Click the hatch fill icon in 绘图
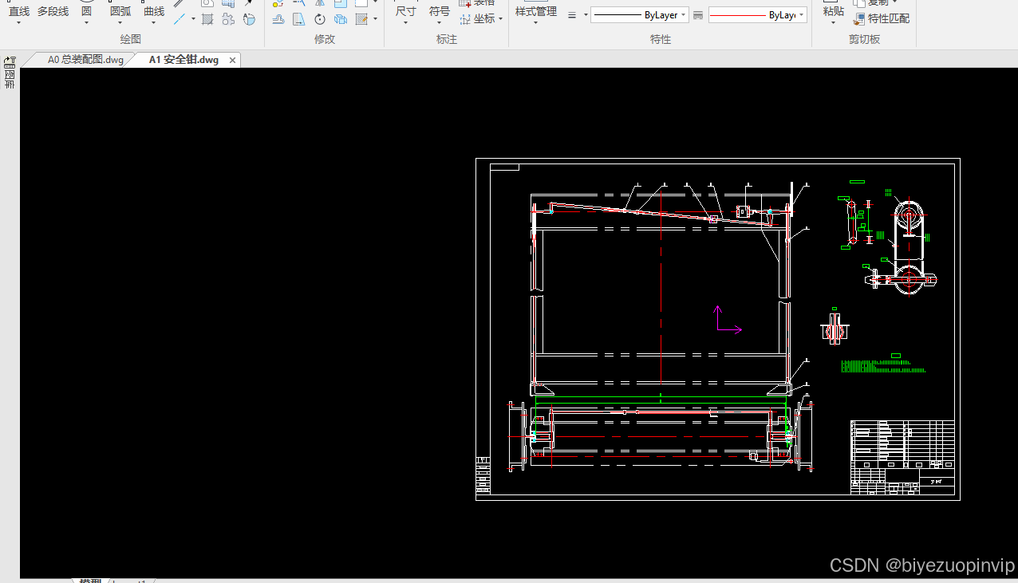 coord(207,19)
